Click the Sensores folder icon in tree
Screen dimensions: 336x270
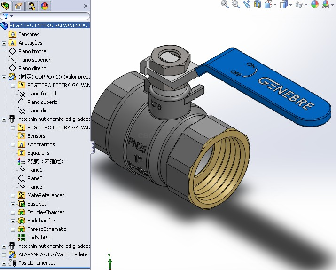[x=13, y=34]
